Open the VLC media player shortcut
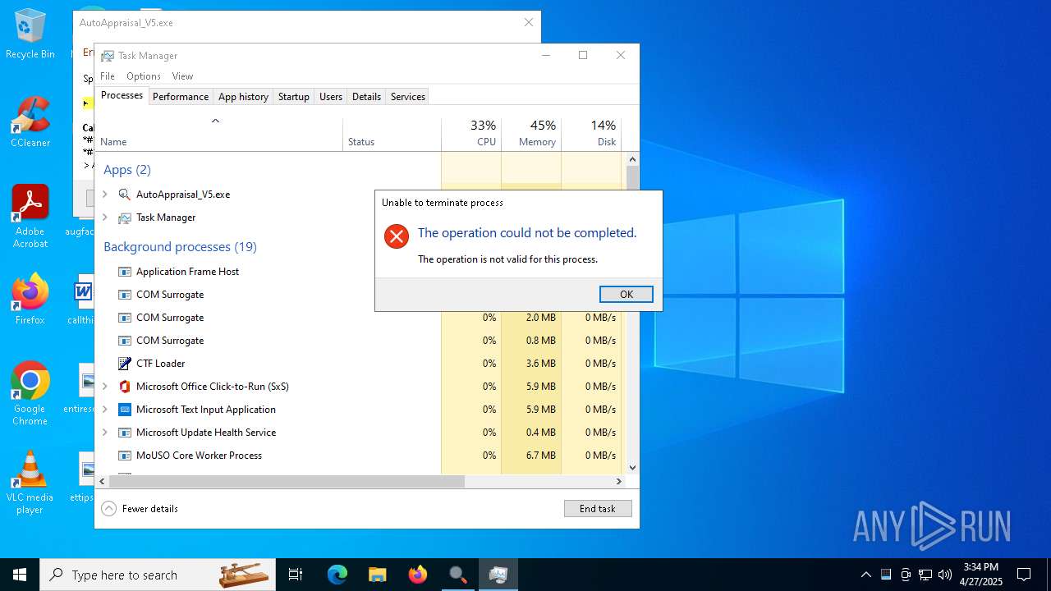Viewport: 1051px width, 591px height. [x=30, y=483]
